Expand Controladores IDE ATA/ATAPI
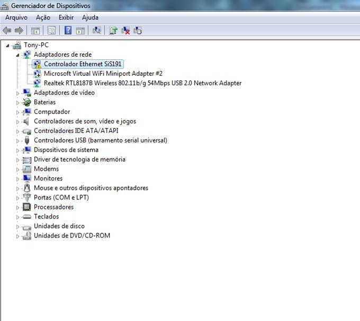The height and width of the screenshot is (321, 360). click(x=17, y=131)
